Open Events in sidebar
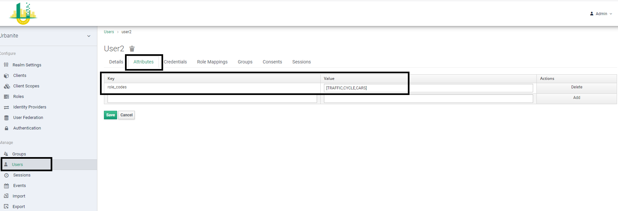Viewport: 618px width, 211px height. coord(19,186)
